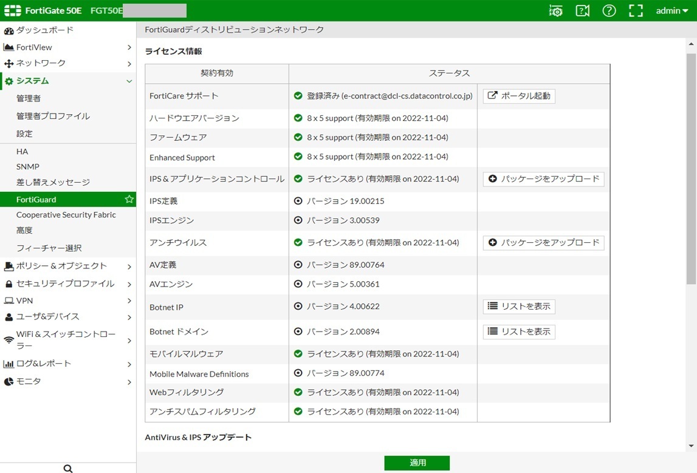697x473 pixels.
Task: Upload package for IPS＆アプリケーションコントロール
Action: [543, 179]
